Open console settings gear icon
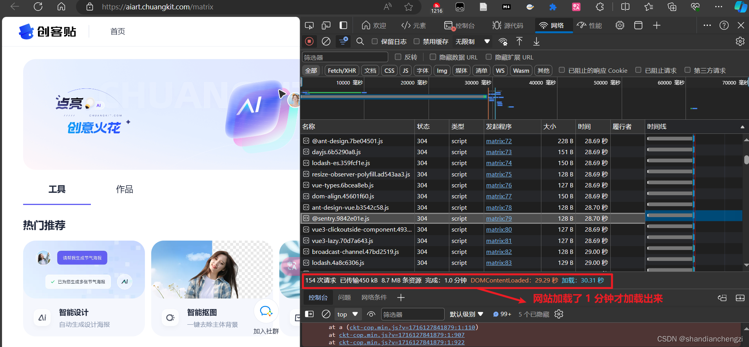This screenshot has height=347, width=749. 559,314
